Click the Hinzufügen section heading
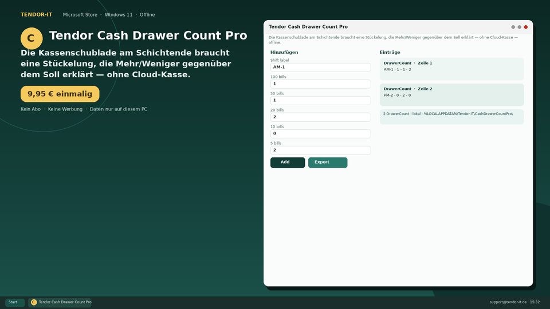Image resolution: width=550 pixels, height=309 pixels. click(284, 52)
